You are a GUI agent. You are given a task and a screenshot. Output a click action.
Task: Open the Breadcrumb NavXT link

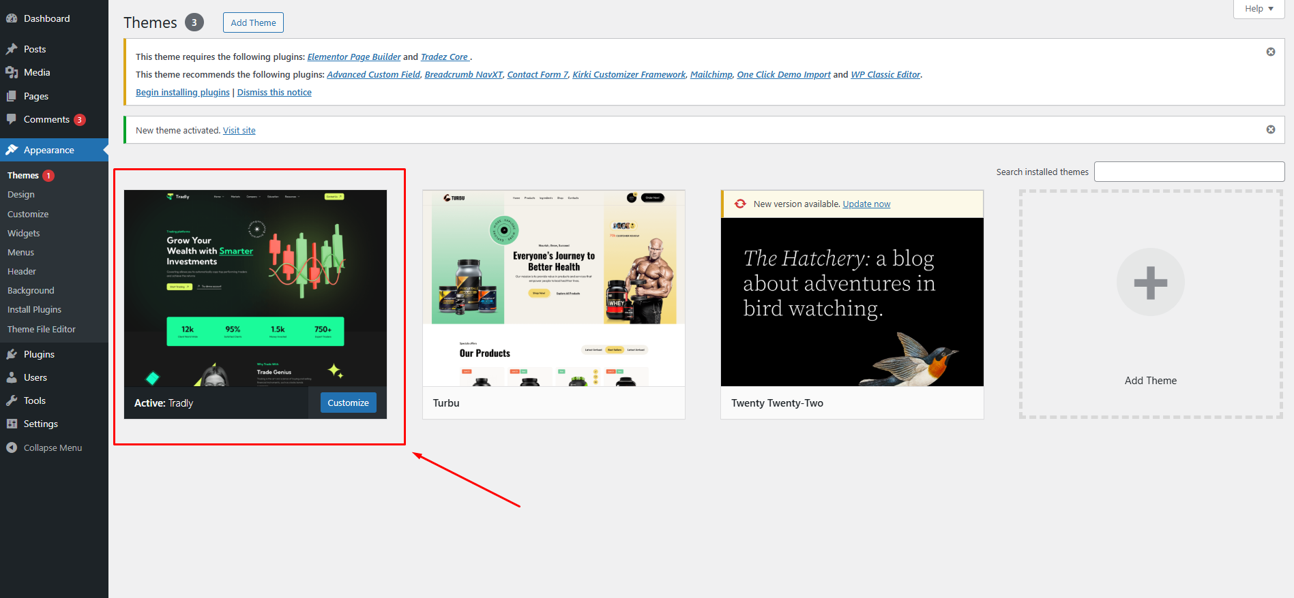point(464,75)
